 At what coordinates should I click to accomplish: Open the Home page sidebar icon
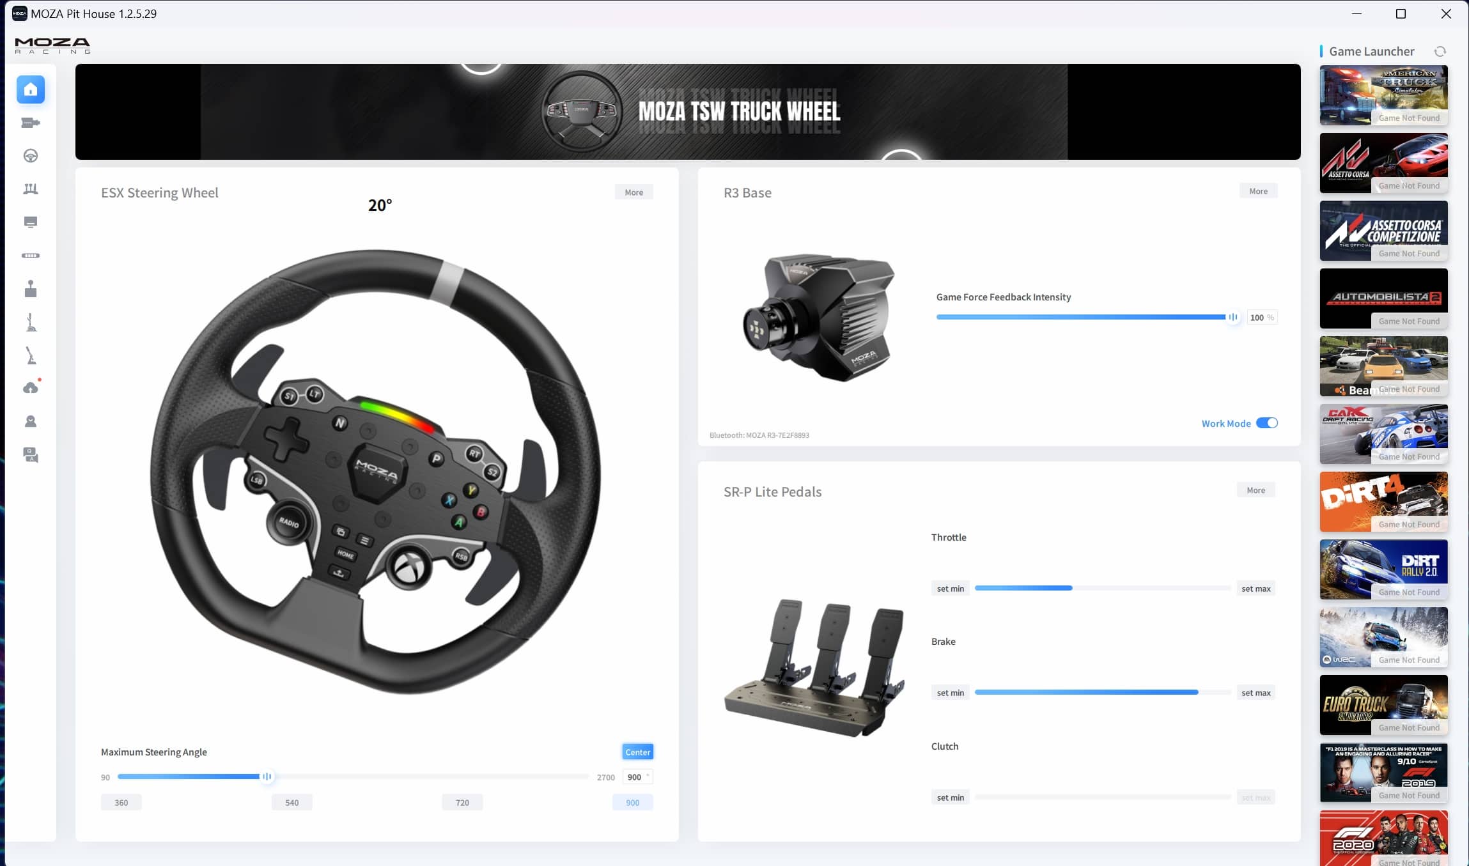[x=31, y=89]
